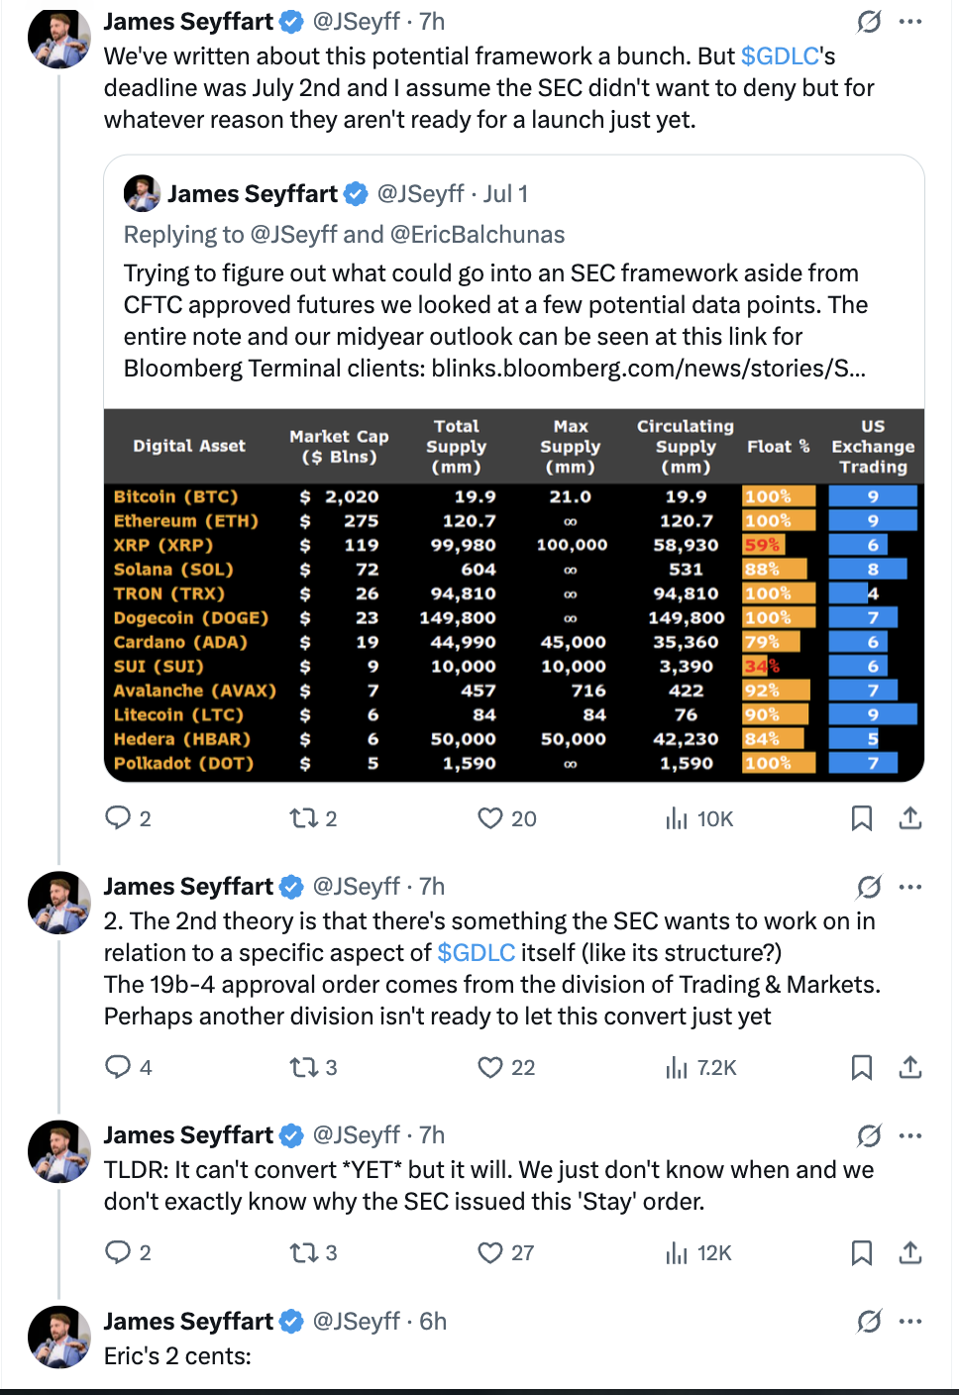Image resolution: width=959 pixels, height=1395 pixels.
Task: Open the $GDLC cashtag in first tweet
Action: point(781,56)
